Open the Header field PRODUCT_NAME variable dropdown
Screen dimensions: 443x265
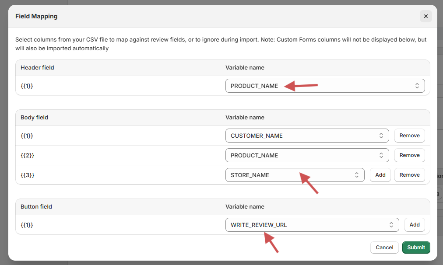324,86
